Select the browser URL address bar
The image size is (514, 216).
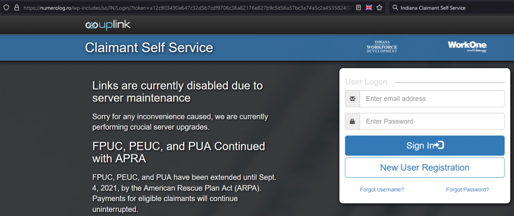click(188, 8)
